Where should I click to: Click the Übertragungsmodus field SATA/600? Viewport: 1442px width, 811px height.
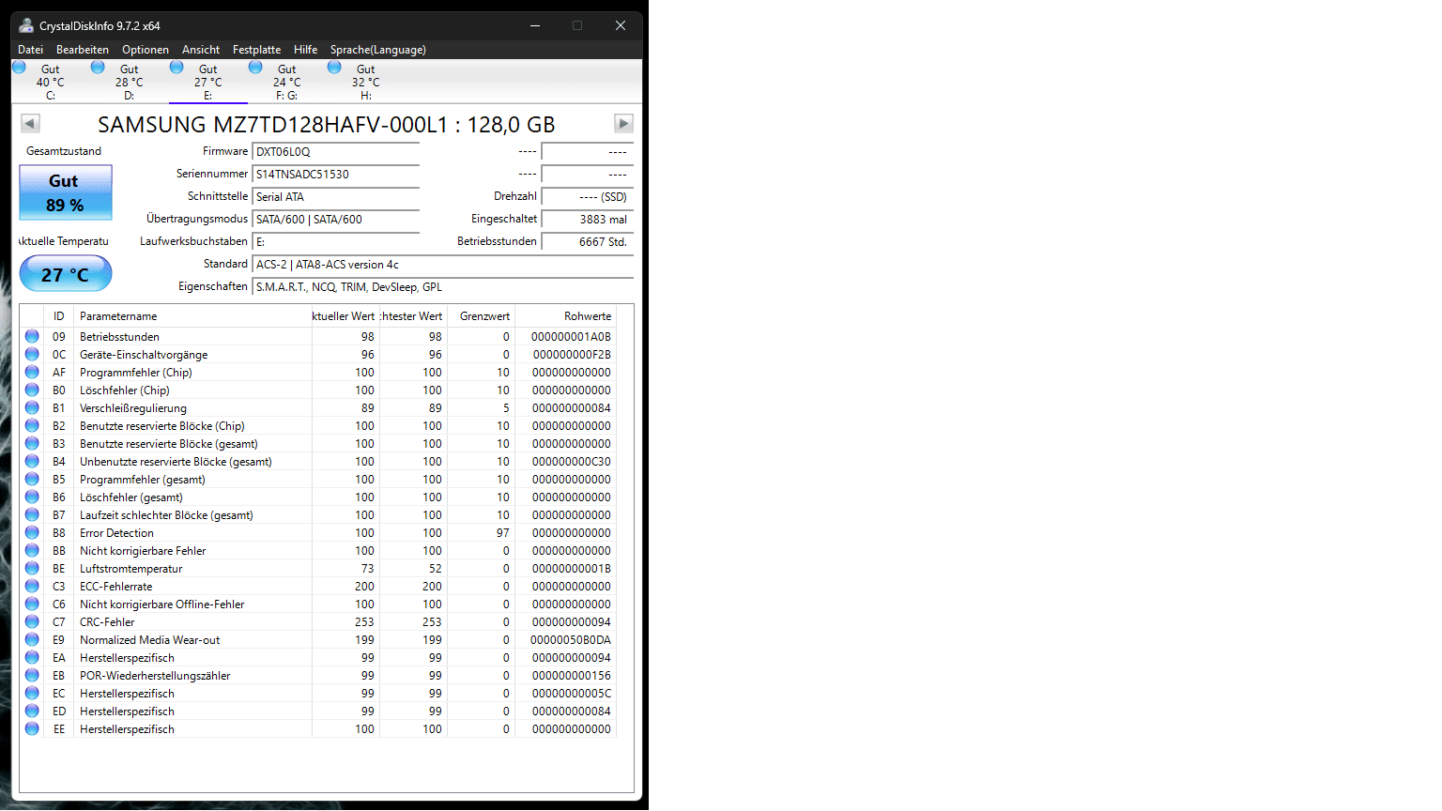[x=336, y=220]
